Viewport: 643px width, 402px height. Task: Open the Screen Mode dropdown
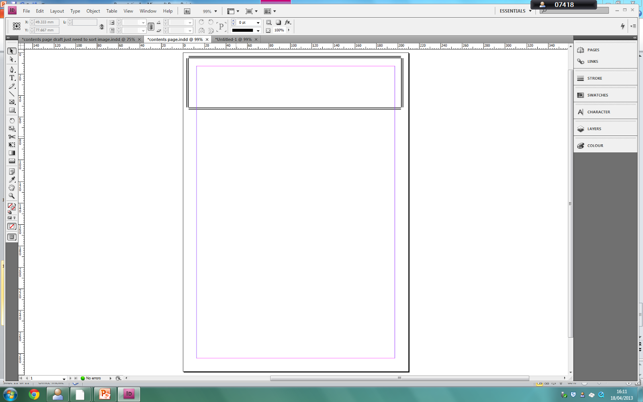(252, 11)
